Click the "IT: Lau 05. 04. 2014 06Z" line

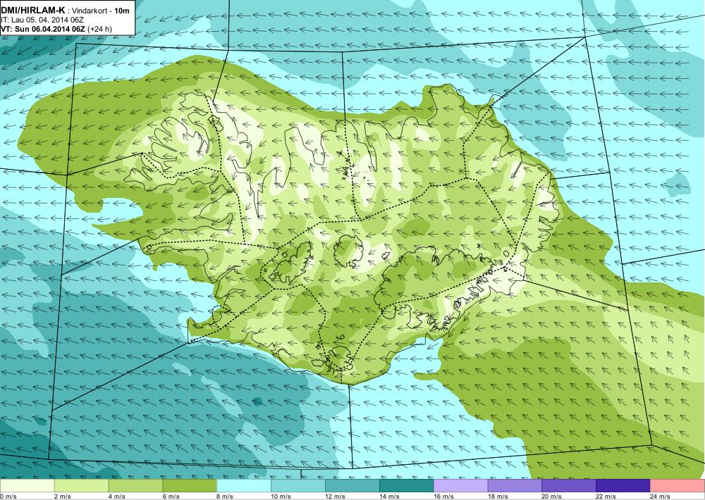(43, 20)
